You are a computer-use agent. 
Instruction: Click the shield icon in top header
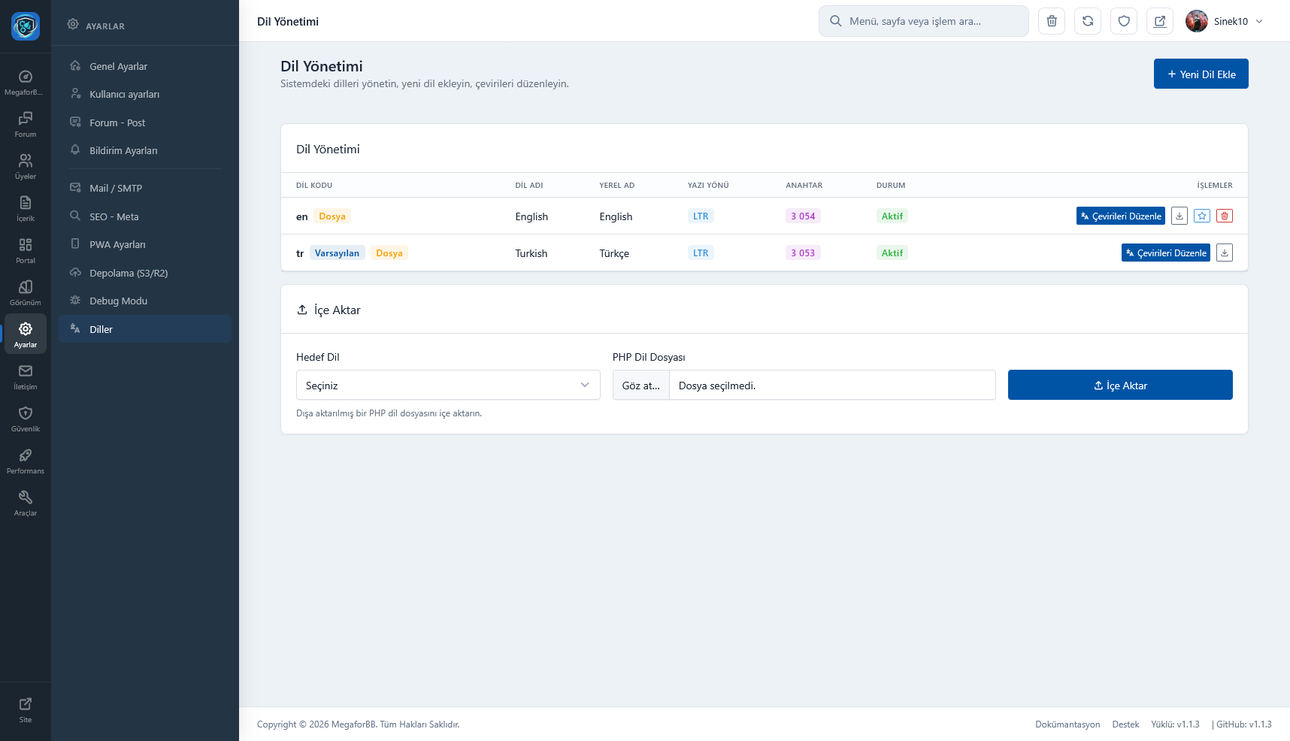click(1124, 21)
